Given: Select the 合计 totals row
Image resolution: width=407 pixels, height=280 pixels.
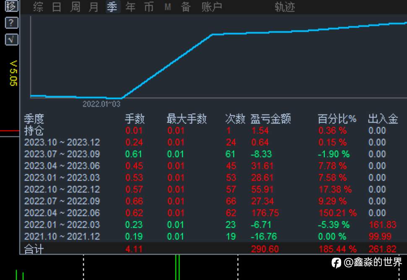Looking at the screenshot, I should (34, 249).
